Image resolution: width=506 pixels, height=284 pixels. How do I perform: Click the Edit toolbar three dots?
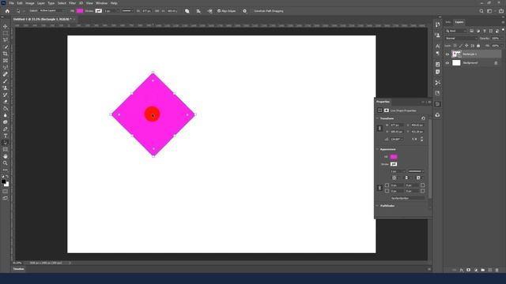tap(6, 170)
